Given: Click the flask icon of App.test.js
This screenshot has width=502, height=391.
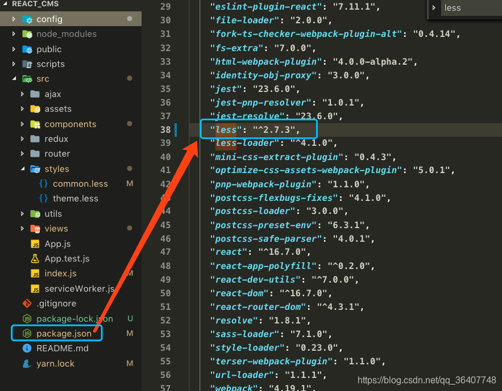Looking at the screenshot, I should coord(35,258).
